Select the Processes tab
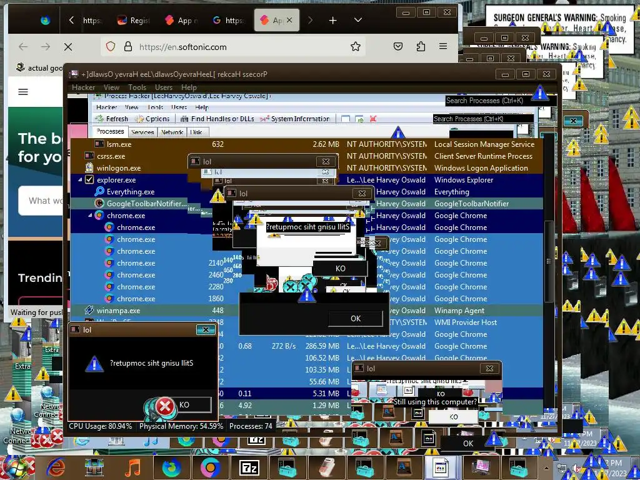 110,131
